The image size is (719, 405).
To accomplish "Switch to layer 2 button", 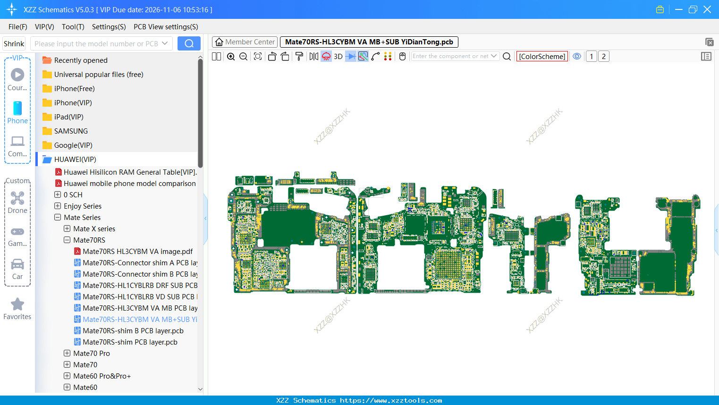I will coord(603,56).
